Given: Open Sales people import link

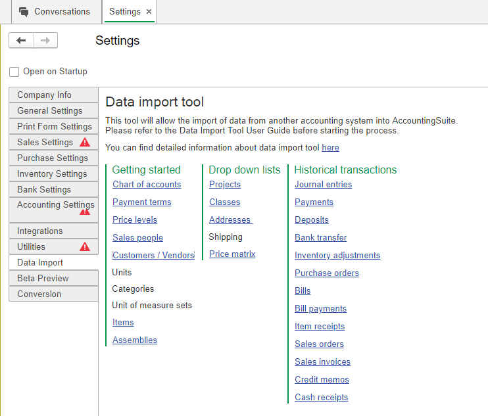Looking at the screenshot, I should 137,237.
